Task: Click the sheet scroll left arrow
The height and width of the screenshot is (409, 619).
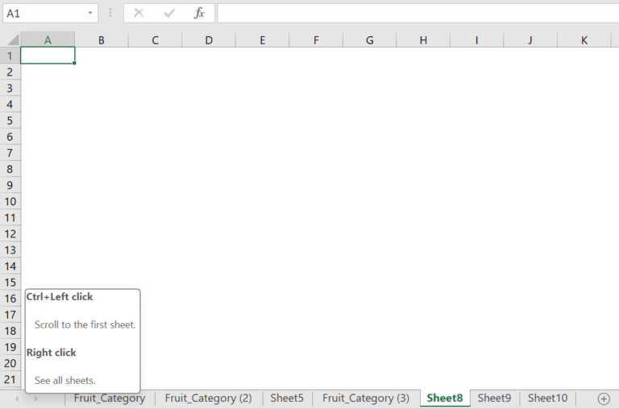Action: pyautogui.click(x=17, y=399)
